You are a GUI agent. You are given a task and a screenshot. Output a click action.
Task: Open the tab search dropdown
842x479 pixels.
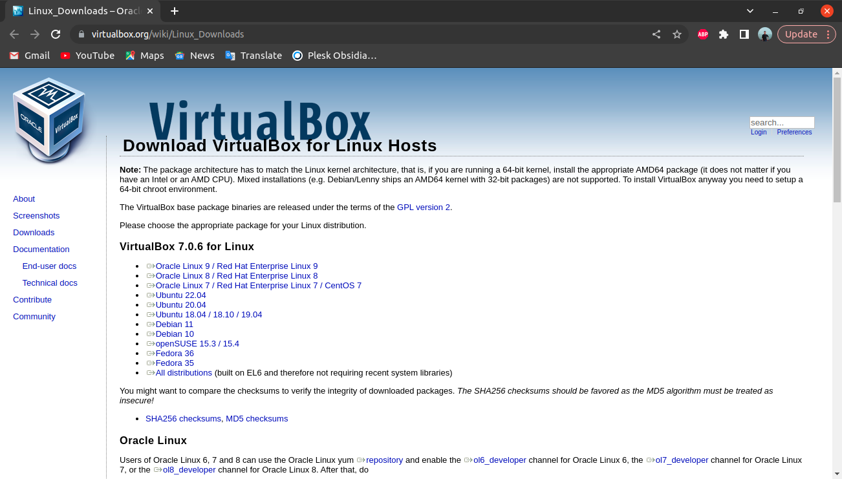point(750,11)
